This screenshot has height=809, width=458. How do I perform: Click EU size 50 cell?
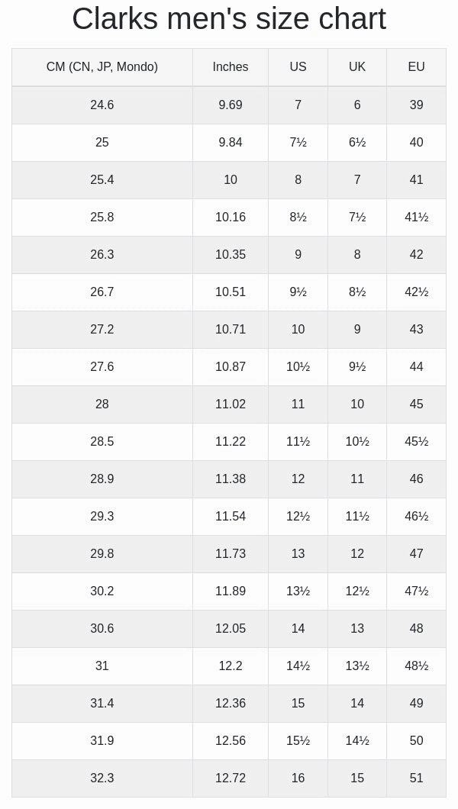[416, 741]
